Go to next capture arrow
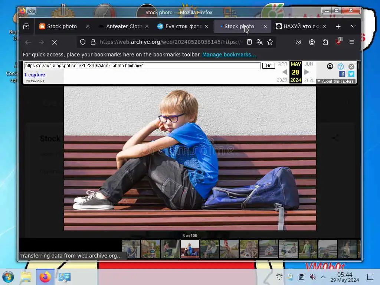Image resolution: width=380 pixels, height=285 pixels. pos(307,72)
